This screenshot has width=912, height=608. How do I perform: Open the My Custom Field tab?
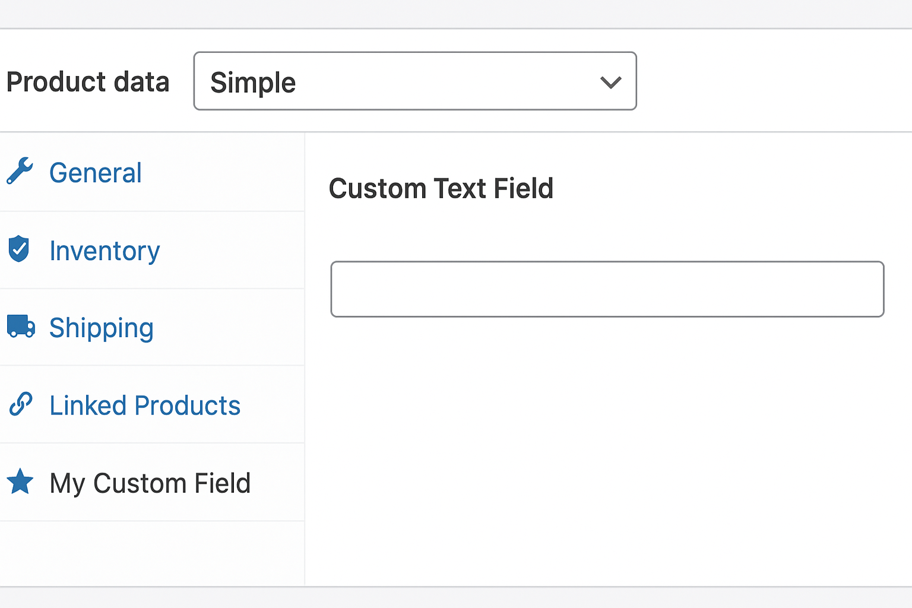150,483
